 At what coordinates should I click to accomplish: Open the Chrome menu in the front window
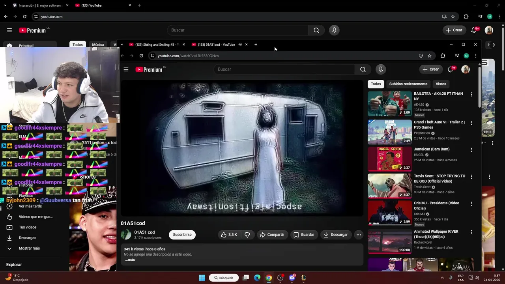476,56
